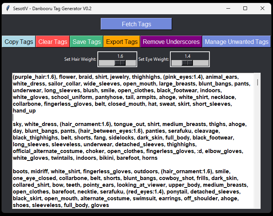Click the tag text area scrollbar thumb
273x216 pixels.
click(258, 82)
